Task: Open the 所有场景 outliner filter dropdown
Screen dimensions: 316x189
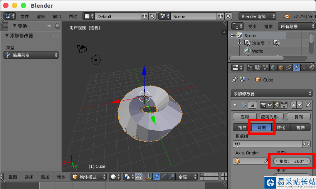Action: 296,26
